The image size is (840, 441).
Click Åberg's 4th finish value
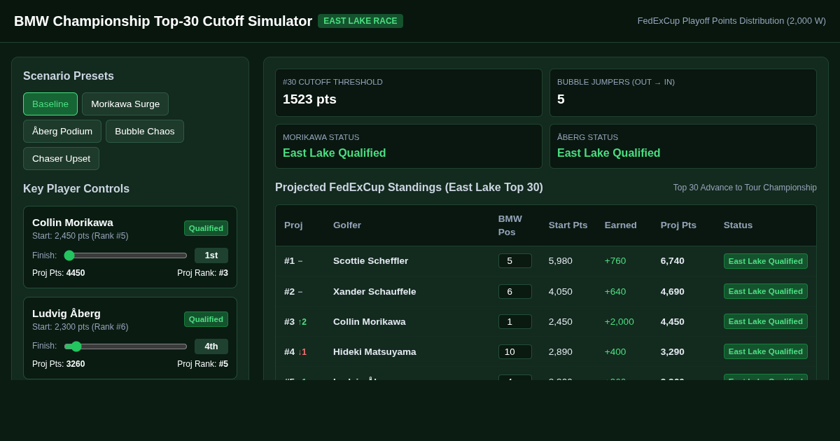211,346
